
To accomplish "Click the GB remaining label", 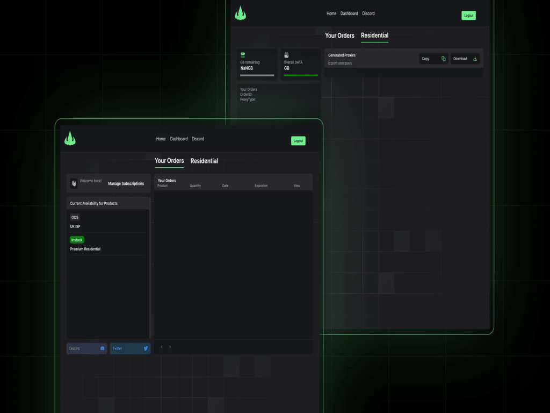I will click(x=250, y=62).
